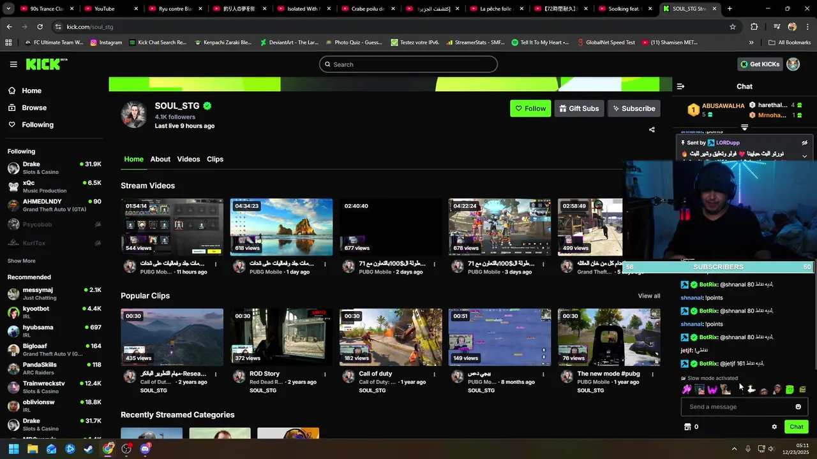
Task: Open All Bookmarks folder
Action: tap(790, 43)
